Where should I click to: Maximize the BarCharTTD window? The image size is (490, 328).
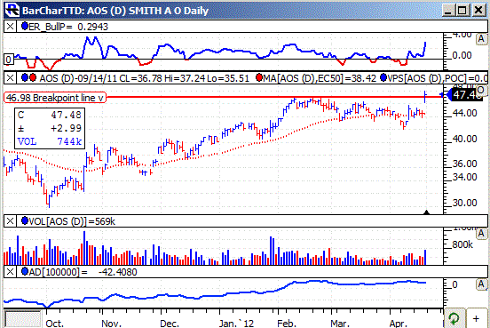462,11
